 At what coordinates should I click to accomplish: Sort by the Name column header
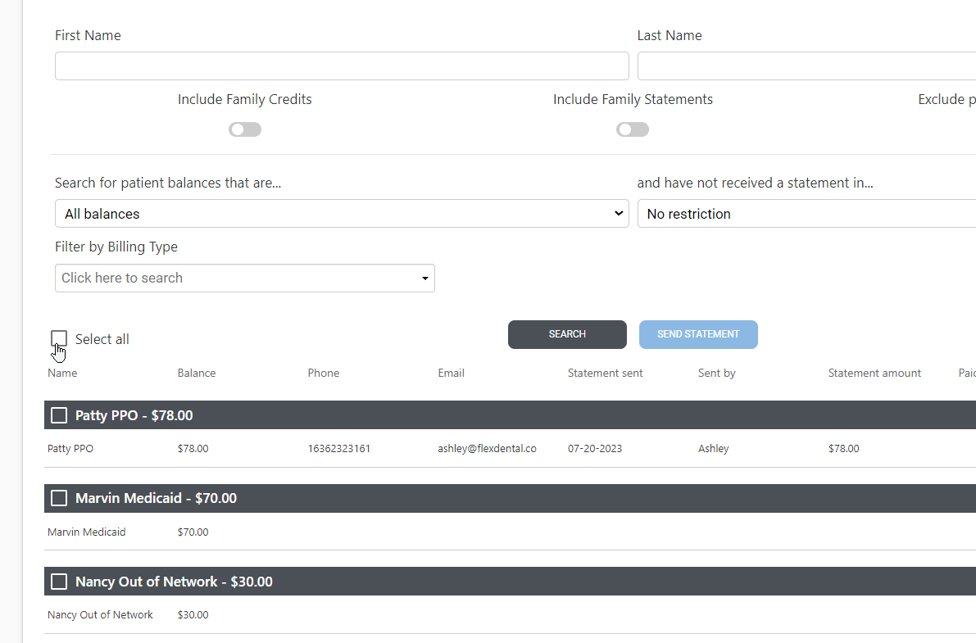tap(62, 373)
